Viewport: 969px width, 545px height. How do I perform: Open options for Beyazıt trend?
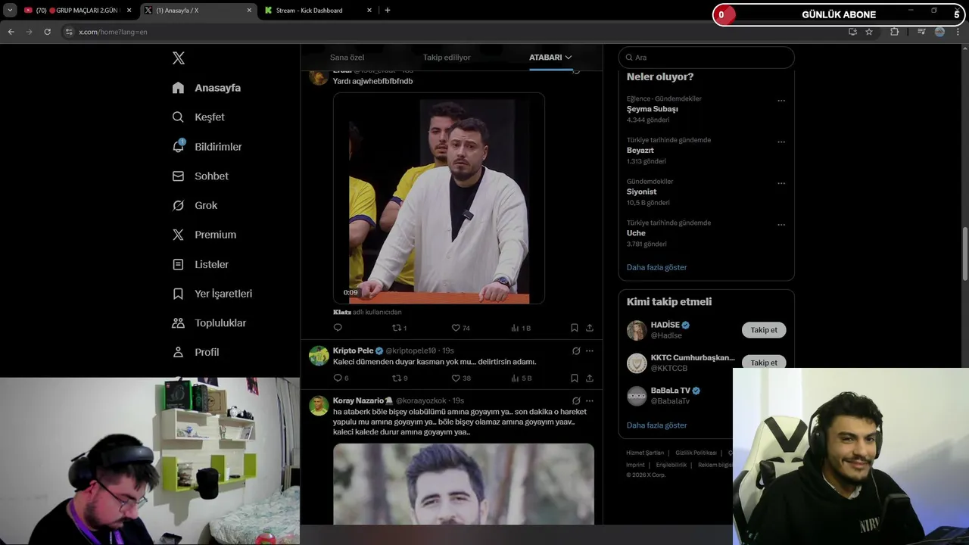tap(781, 142)
